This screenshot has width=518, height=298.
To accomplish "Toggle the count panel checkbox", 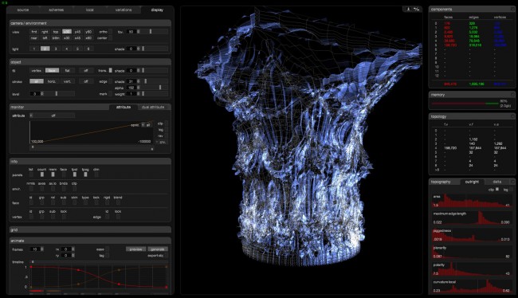I will pyautogui.click(x=42, y=174).
